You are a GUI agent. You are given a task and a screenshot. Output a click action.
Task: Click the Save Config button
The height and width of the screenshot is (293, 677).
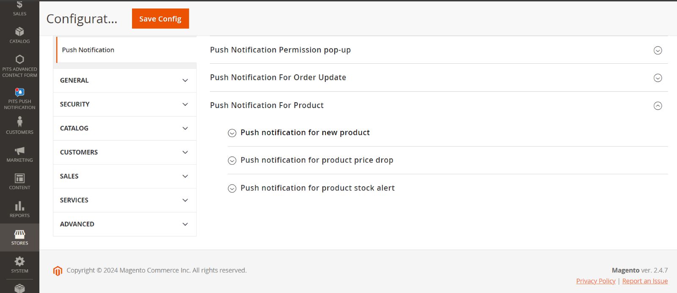click(160, 19)
